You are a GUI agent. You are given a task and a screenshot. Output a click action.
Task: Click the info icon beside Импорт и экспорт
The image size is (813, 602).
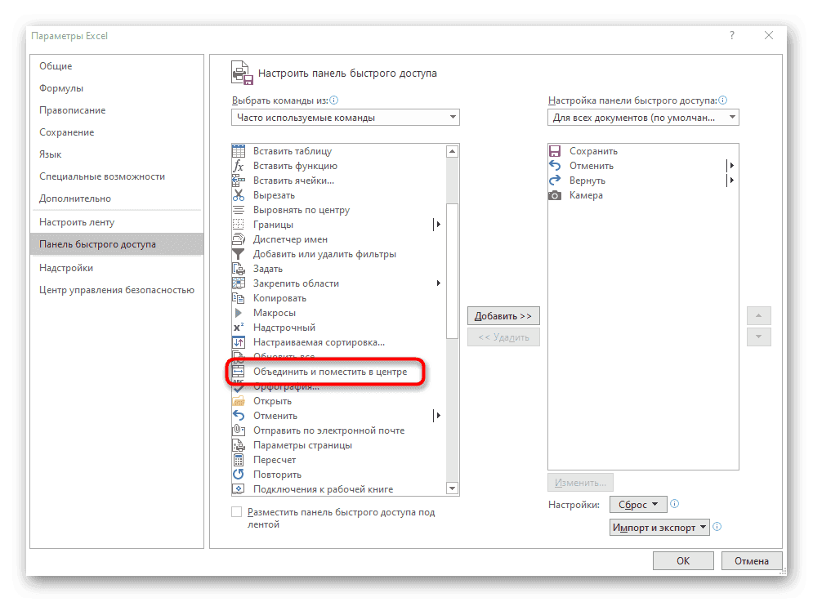717,526
